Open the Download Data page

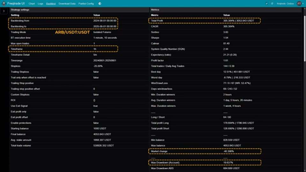point(67,4)
